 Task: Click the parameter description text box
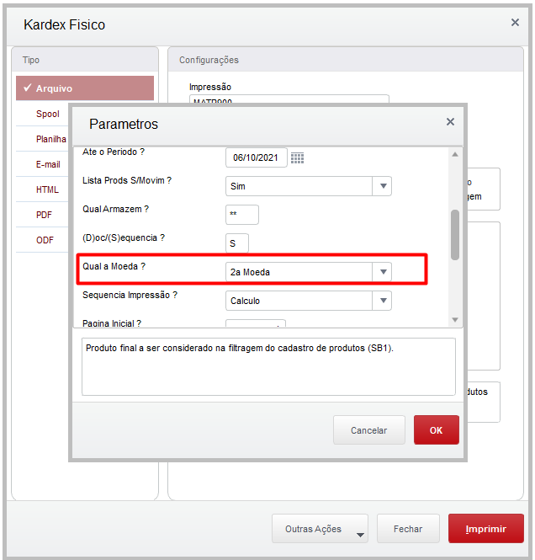click(x=268, y=367)
